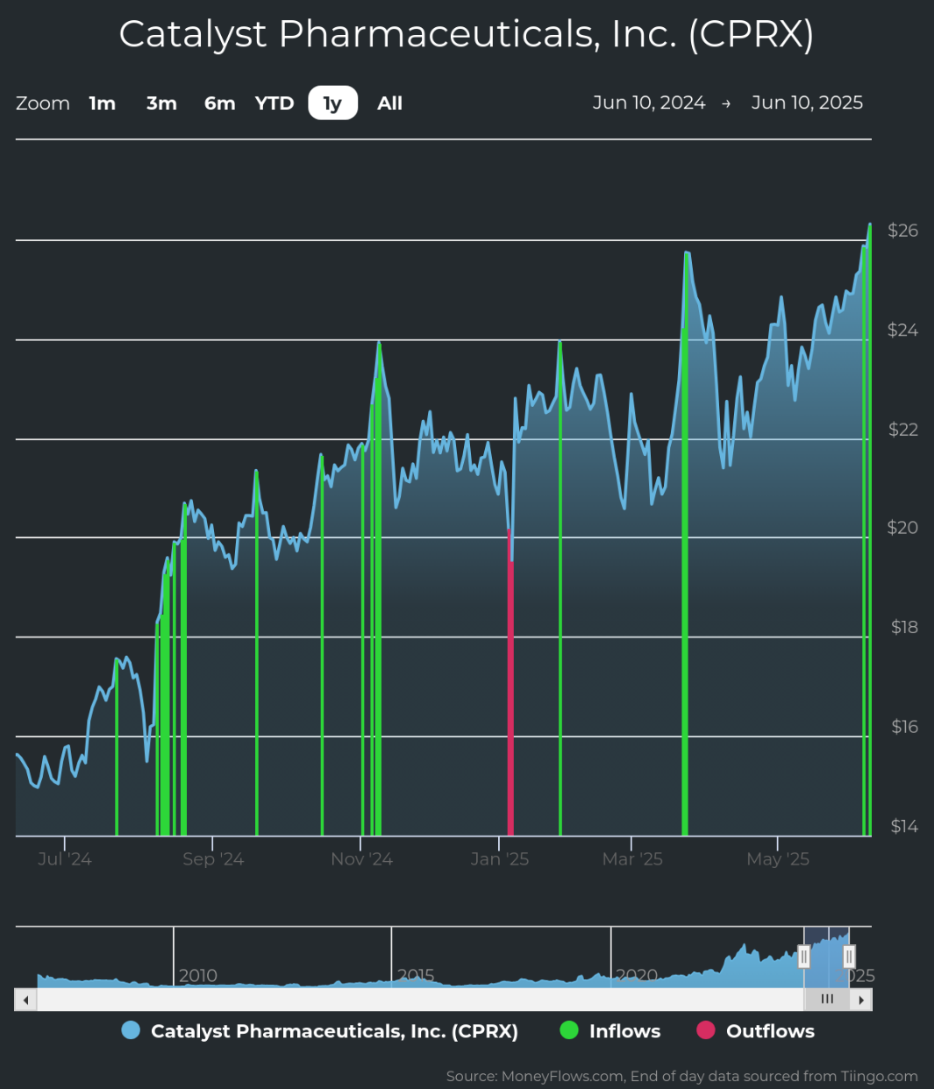Click the $14 y-axis label
This screenshot has height=1089, width=934.
click(904, 827)
